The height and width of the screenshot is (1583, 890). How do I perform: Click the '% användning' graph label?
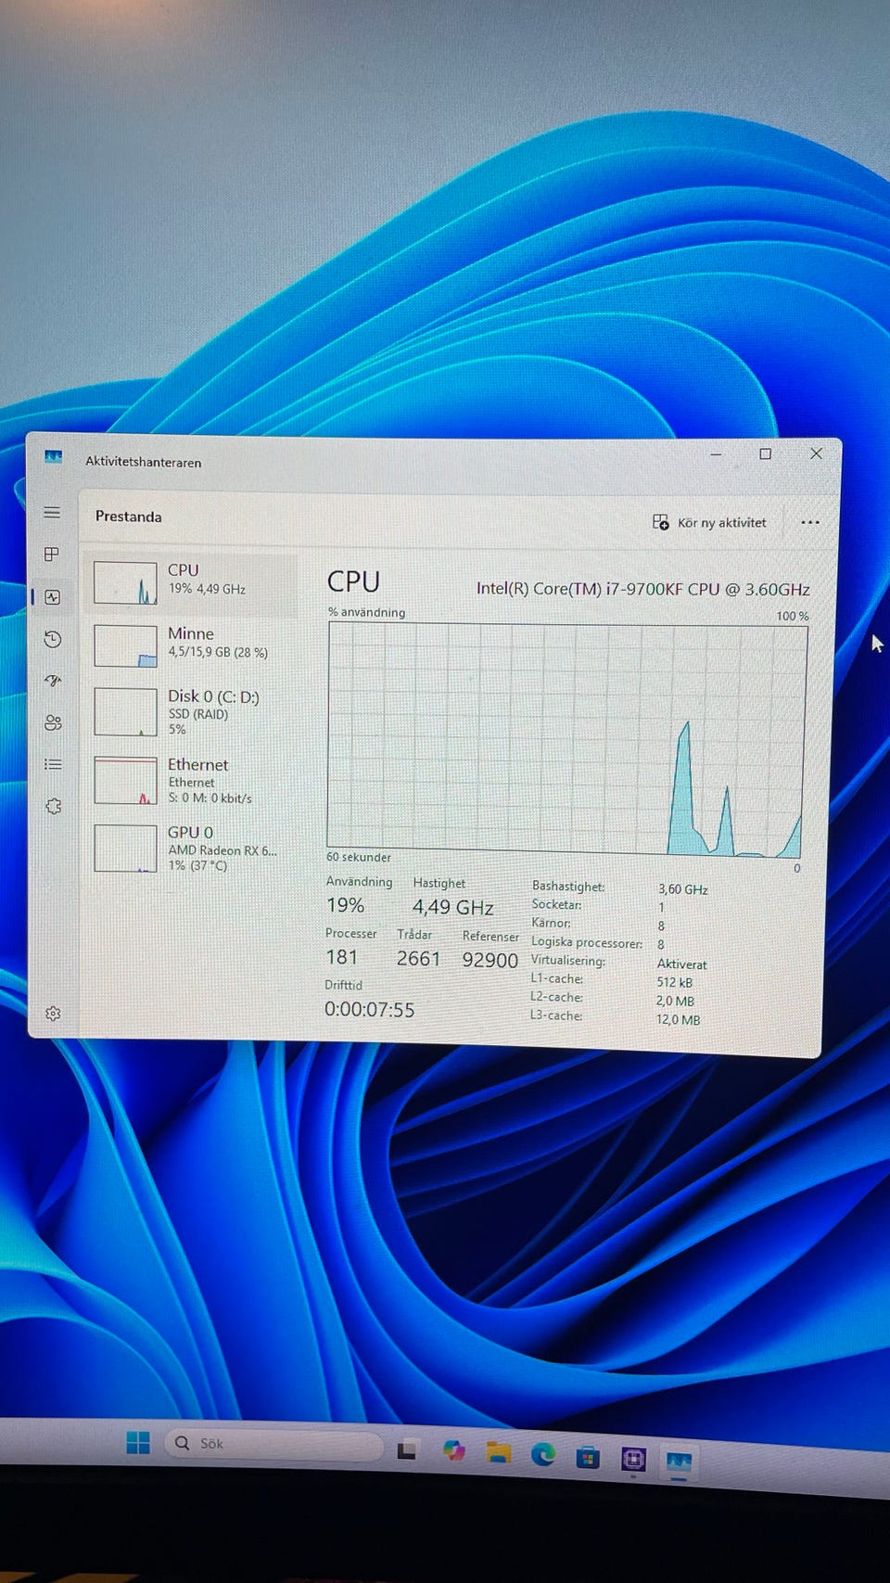click(x=366, y=613)
